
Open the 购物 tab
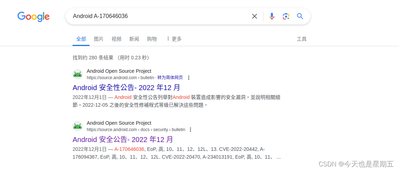152,39
